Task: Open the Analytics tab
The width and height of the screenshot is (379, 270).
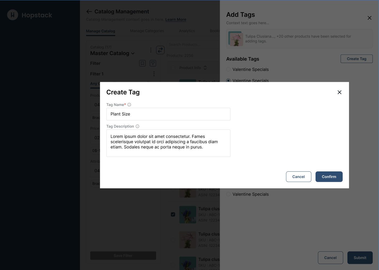Action: pyautogui.click(x=187, y=31)
